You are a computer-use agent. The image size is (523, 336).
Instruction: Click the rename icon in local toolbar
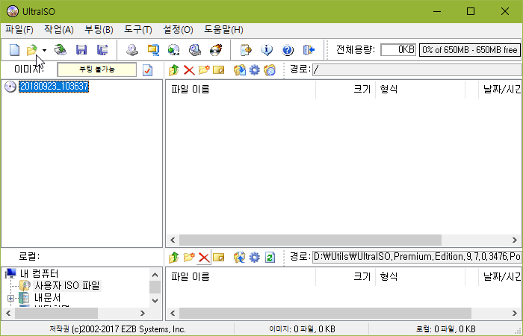coord(219,258)
